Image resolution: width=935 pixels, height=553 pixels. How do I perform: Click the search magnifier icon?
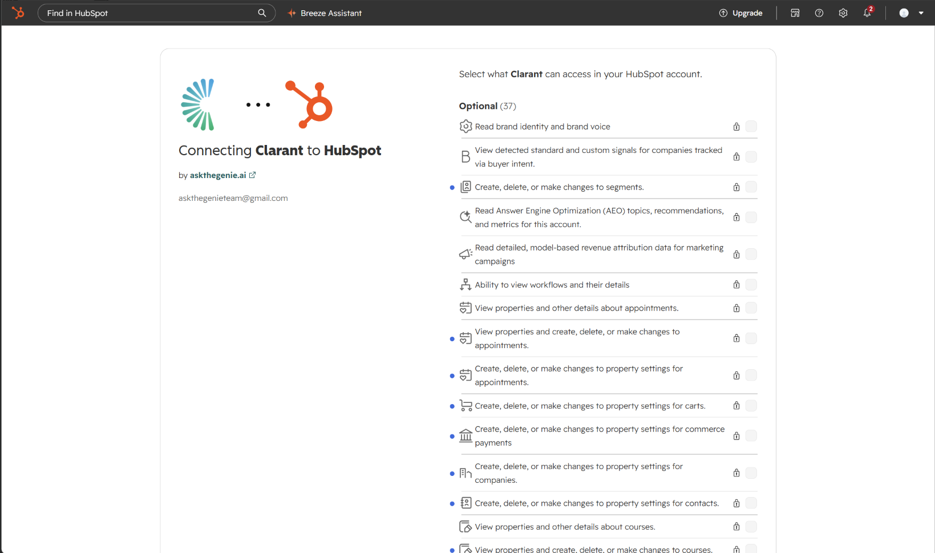coord(262,13)
